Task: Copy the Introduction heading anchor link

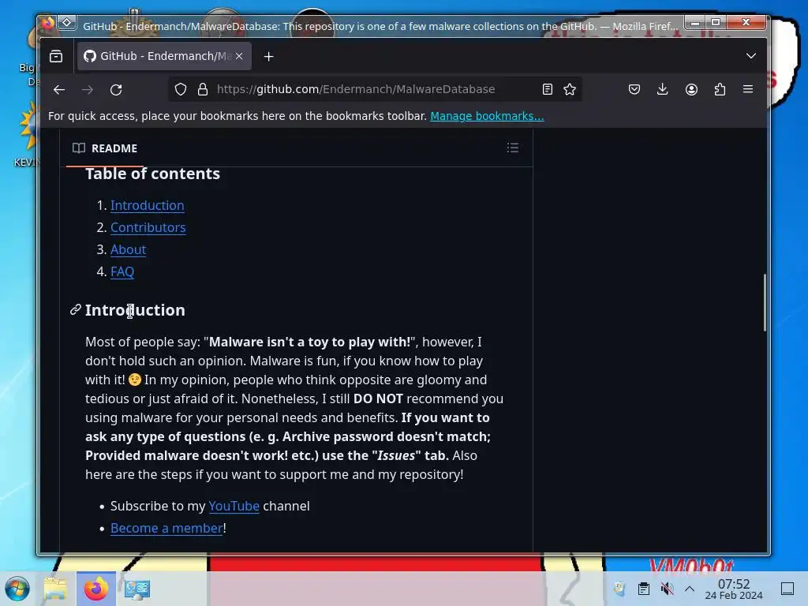Action: [x=76, y=309]
